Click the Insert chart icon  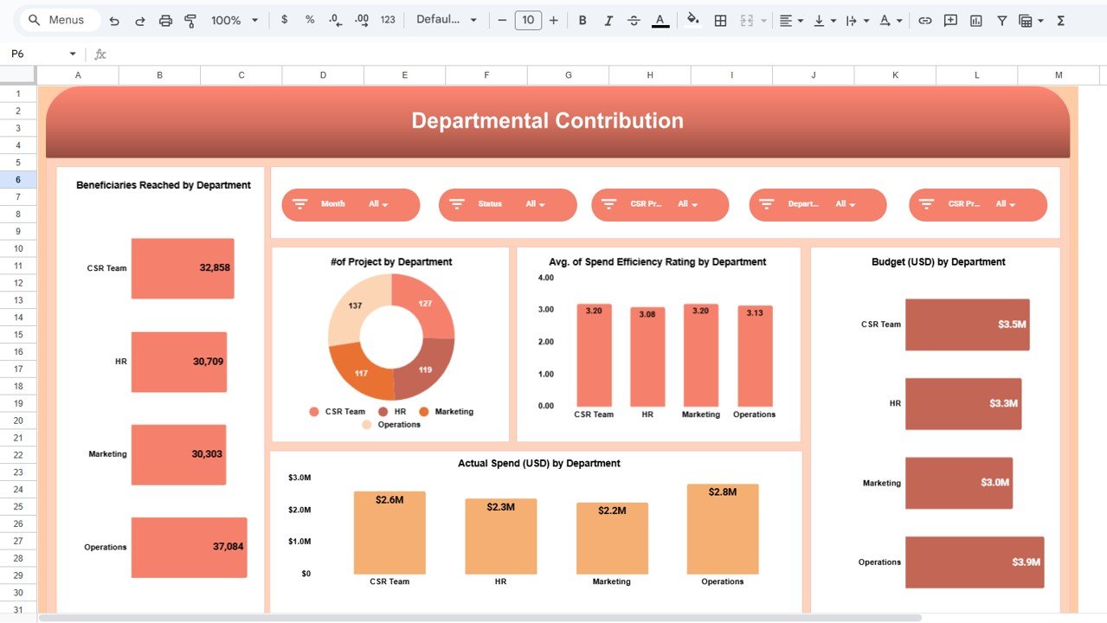pyautogui.click(x=976, y=20)
